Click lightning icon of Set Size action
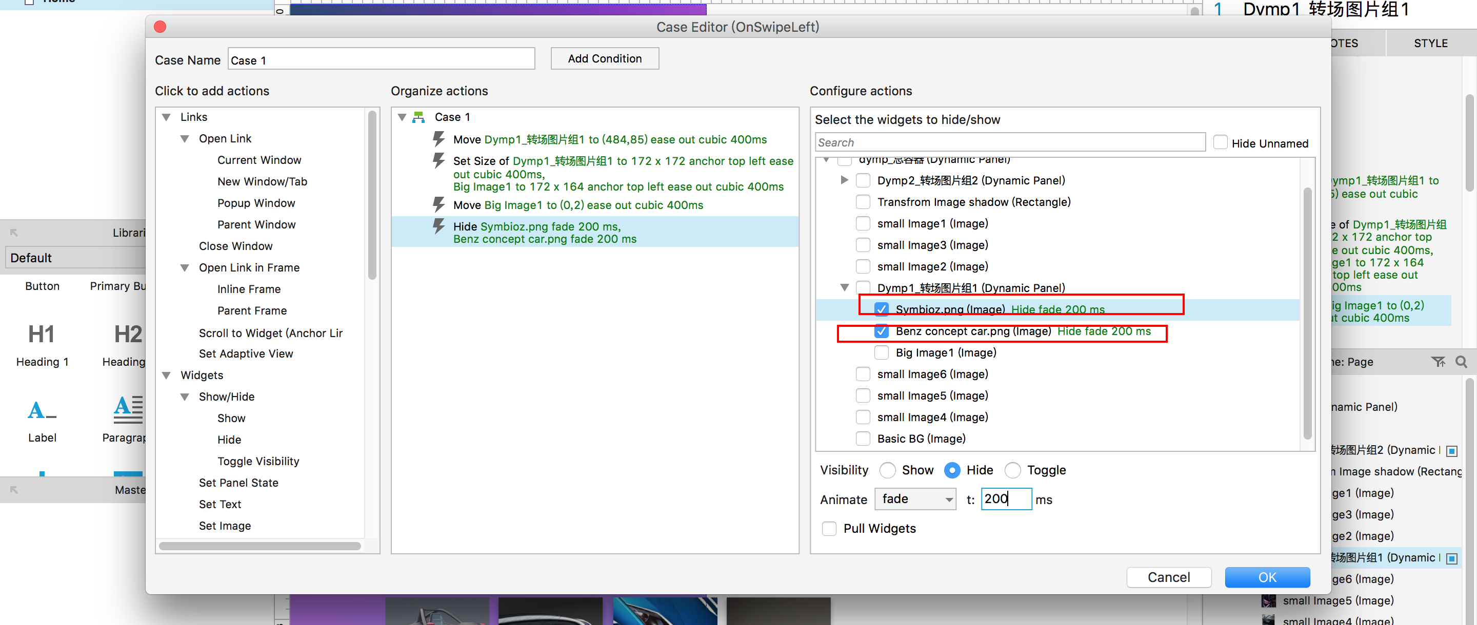This screenshot has height=625, width=1477. click(438, 160)
